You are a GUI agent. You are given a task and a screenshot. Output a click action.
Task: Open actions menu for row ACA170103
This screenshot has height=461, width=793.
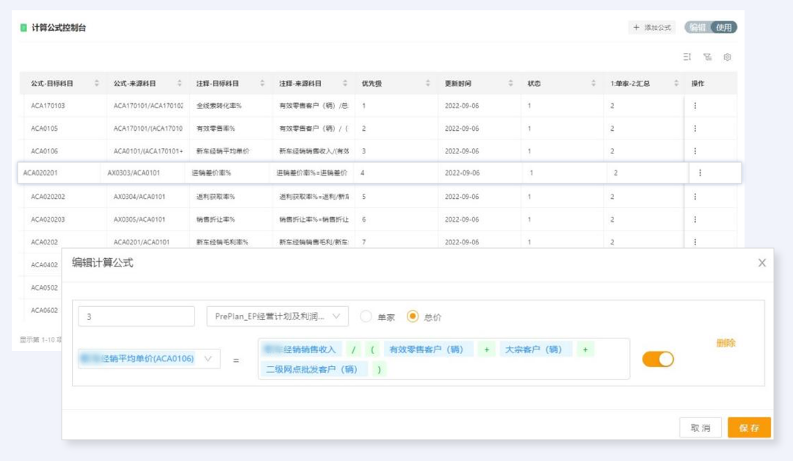click(695, 106)
